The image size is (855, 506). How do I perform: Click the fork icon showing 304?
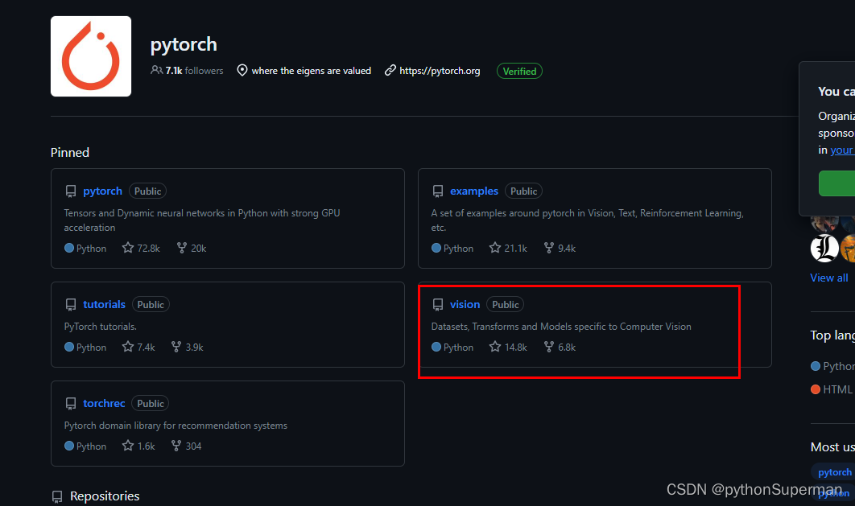pyautogui.click(x=176, y=446)
